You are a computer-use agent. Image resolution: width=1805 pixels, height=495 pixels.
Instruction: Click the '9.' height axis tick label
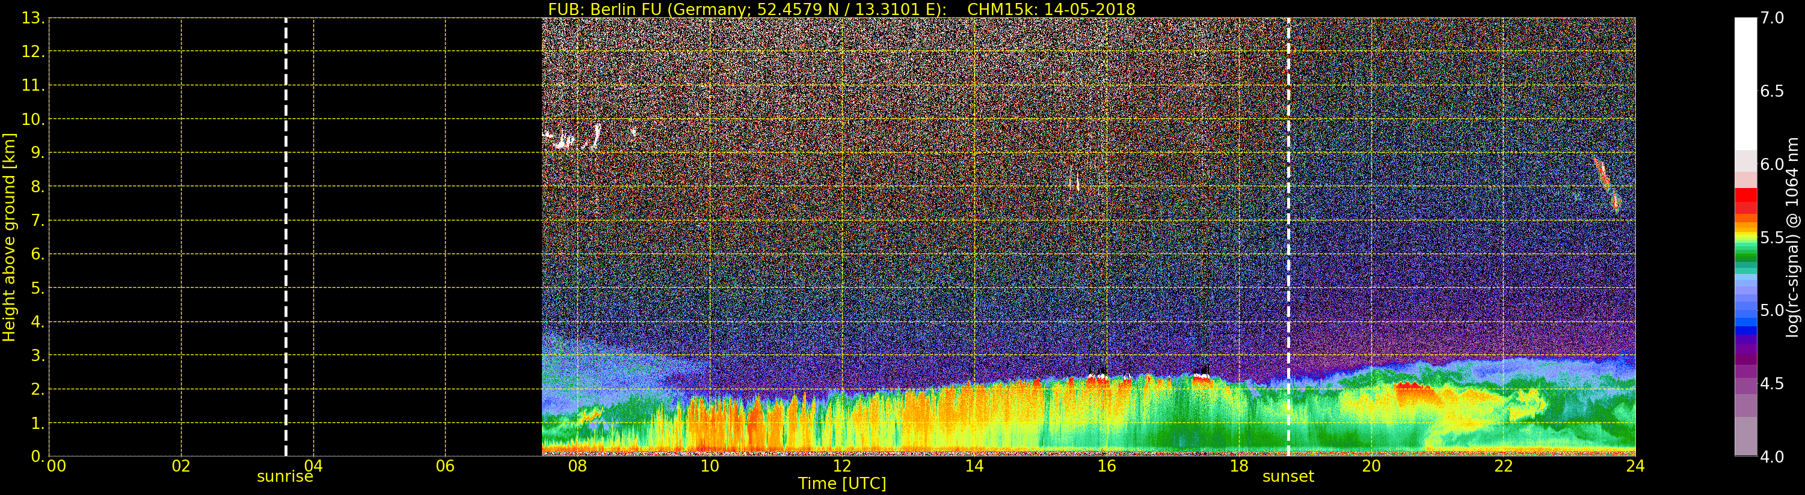coord(37,153)
